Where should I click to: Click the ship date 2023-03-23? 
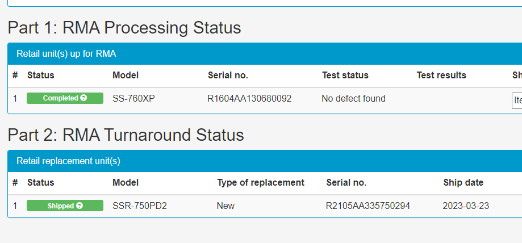[x=466, y=206]
